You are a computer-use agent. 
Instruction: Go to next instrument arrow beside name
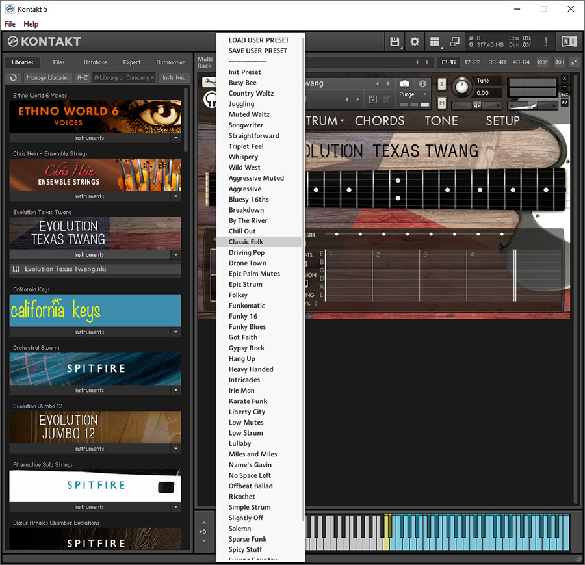pos(389,84)
